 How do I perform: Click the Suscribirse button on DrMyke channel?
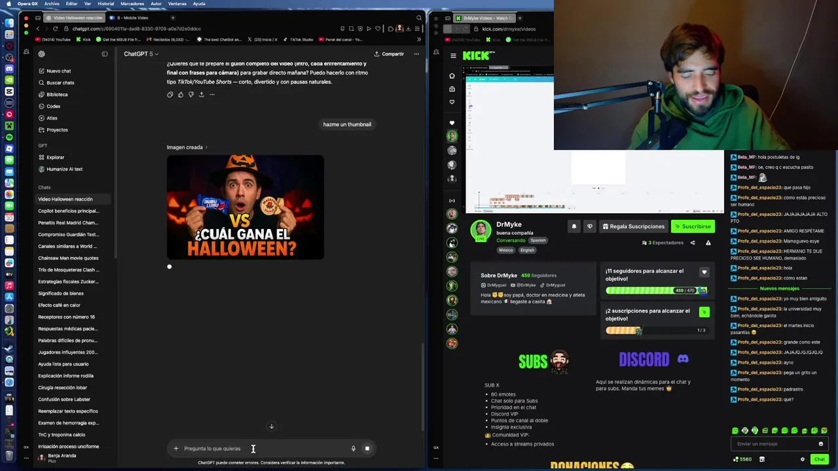click(693, 226)
